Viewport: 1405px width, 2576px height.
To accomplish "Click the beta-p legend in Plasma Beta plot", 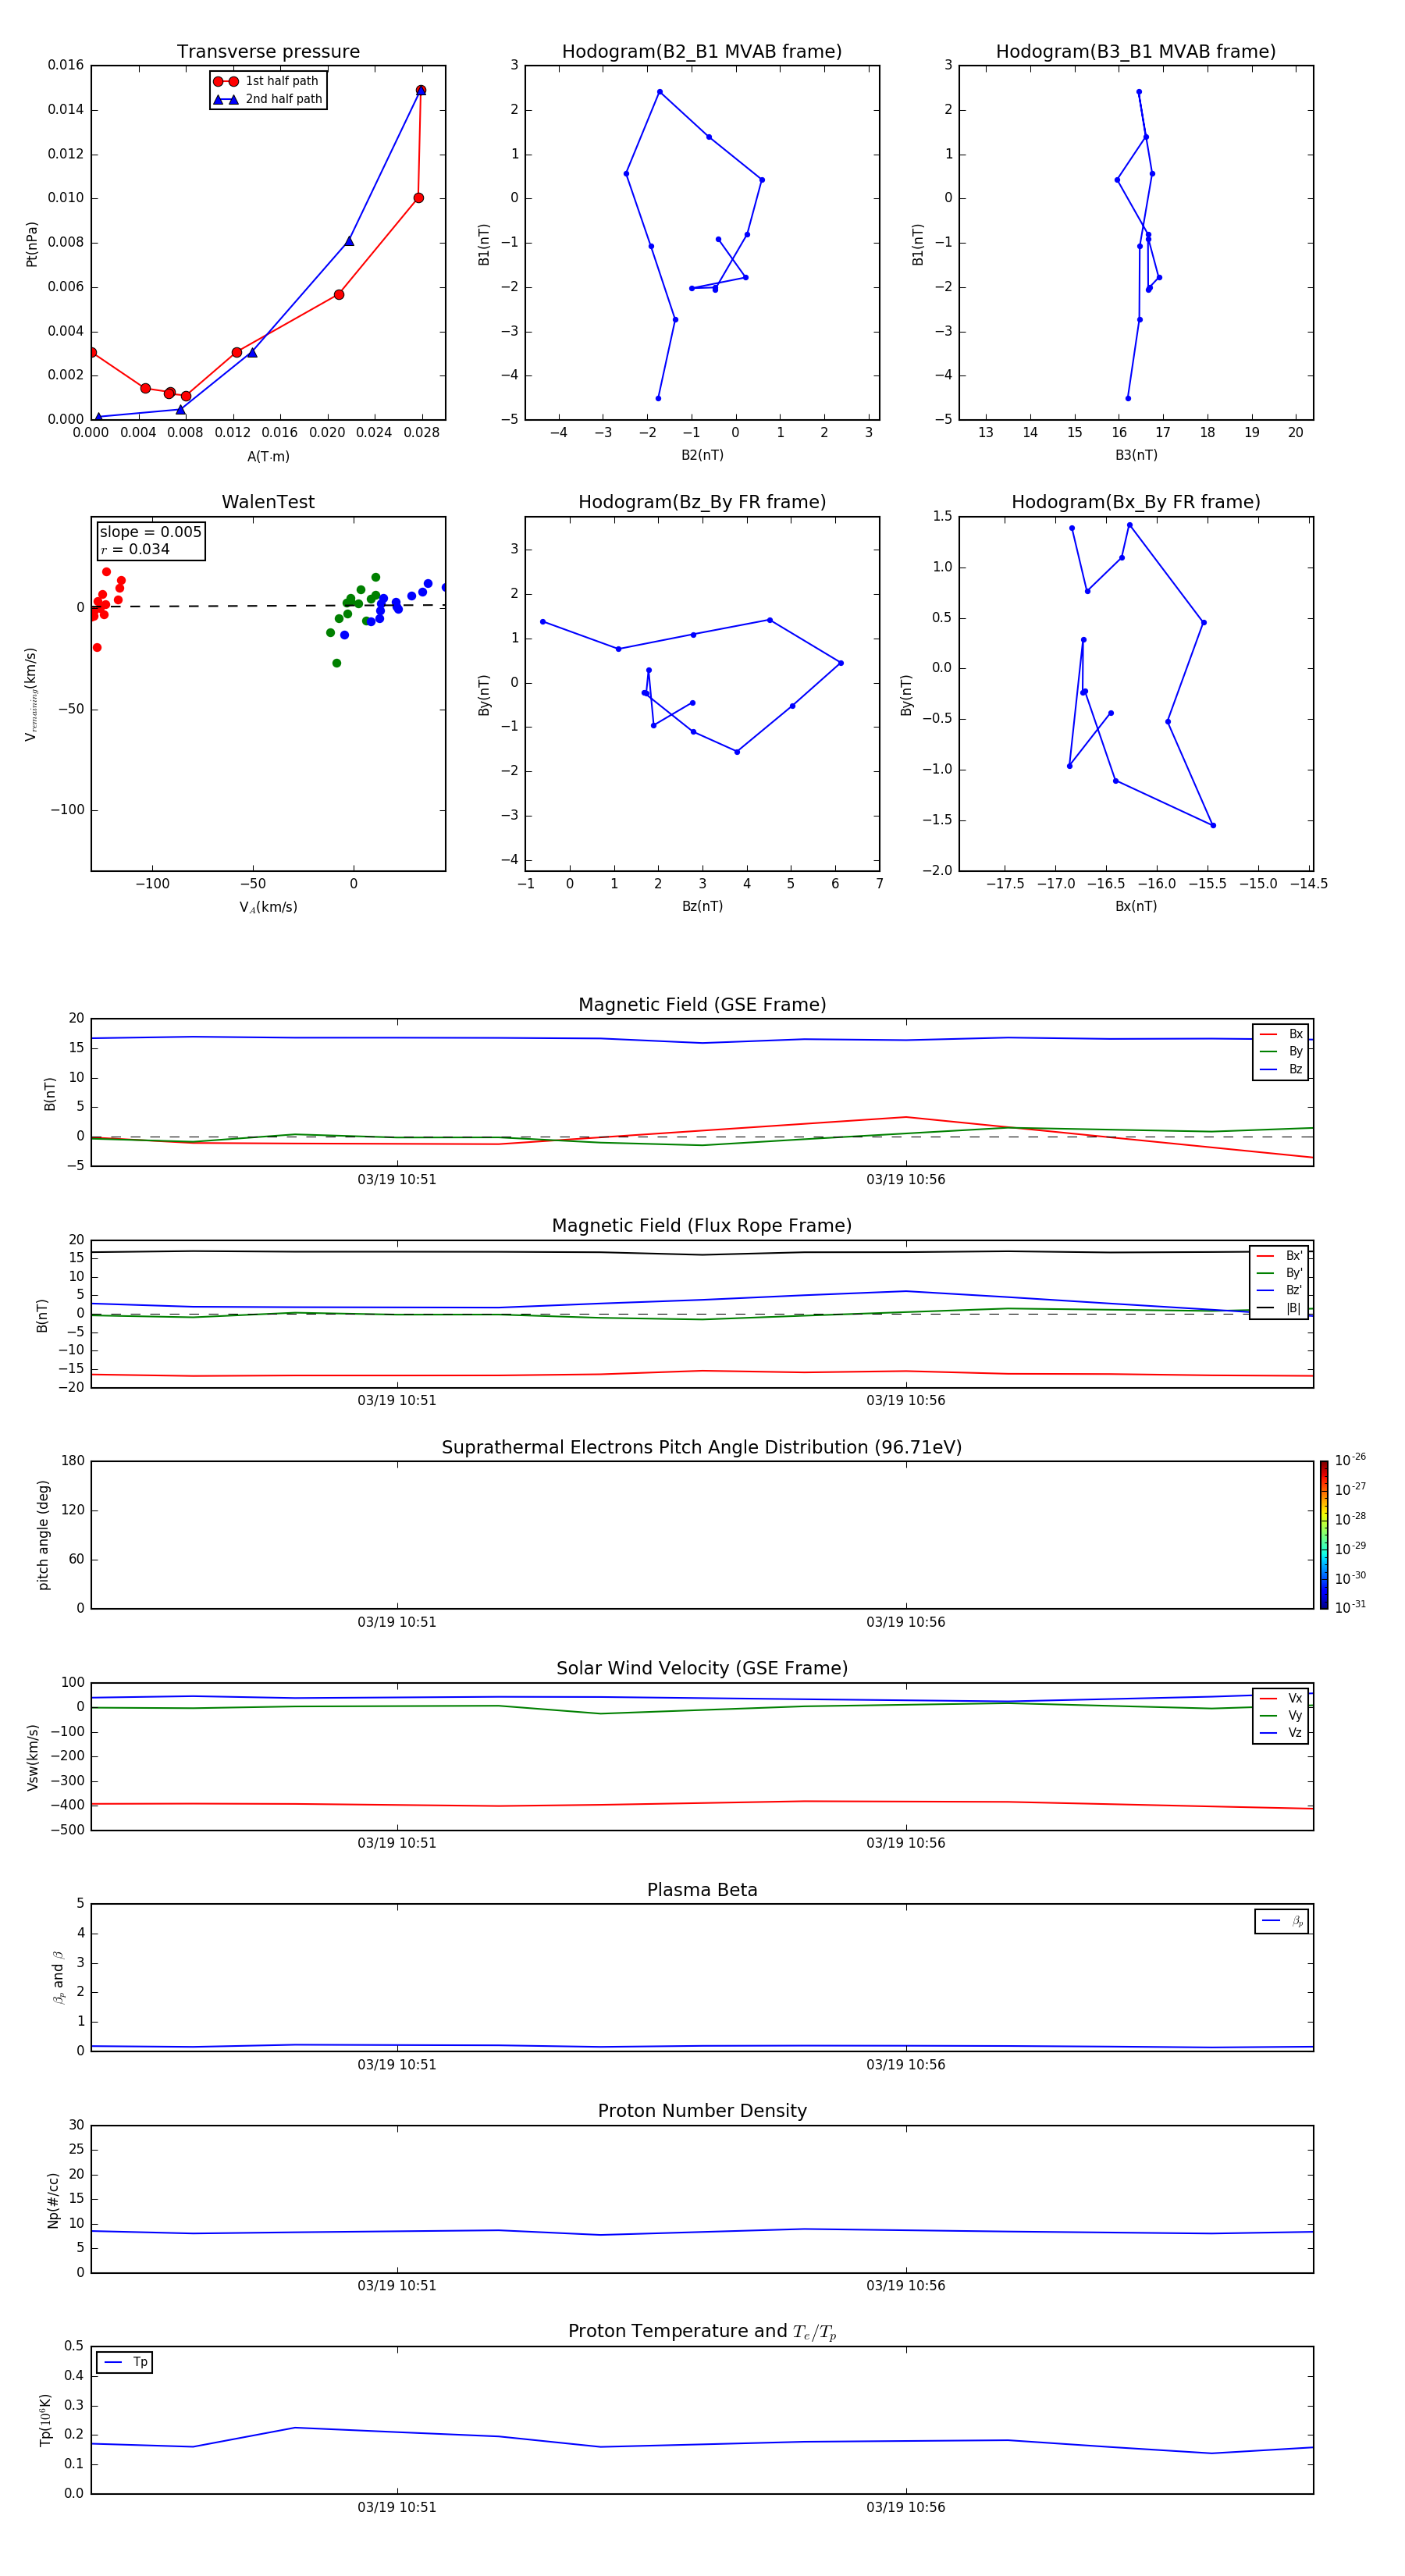I will point(1282,1921).
